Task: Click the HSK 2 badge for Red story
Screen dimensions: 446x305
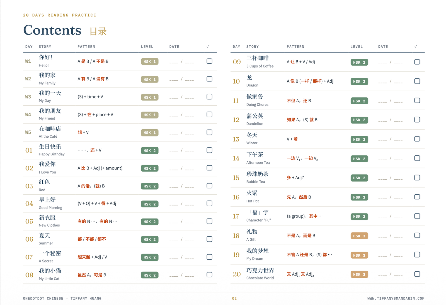Action: [150, 186]
